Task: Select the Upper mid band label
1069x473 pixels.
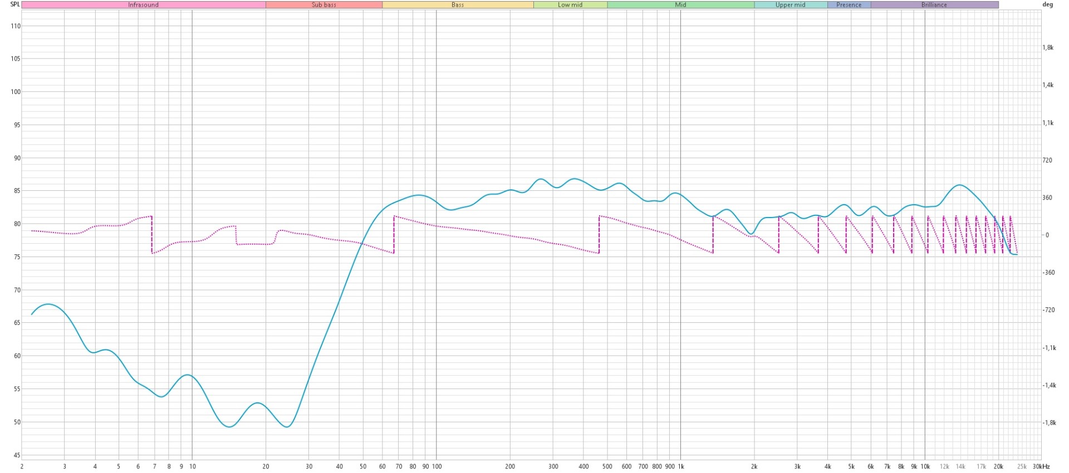Action: coord(790,5)
